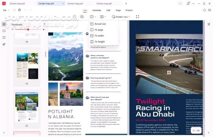The image size is (213, 137).
Task: Open the more options ellipsis menu
Action: (x=194, y=4)
